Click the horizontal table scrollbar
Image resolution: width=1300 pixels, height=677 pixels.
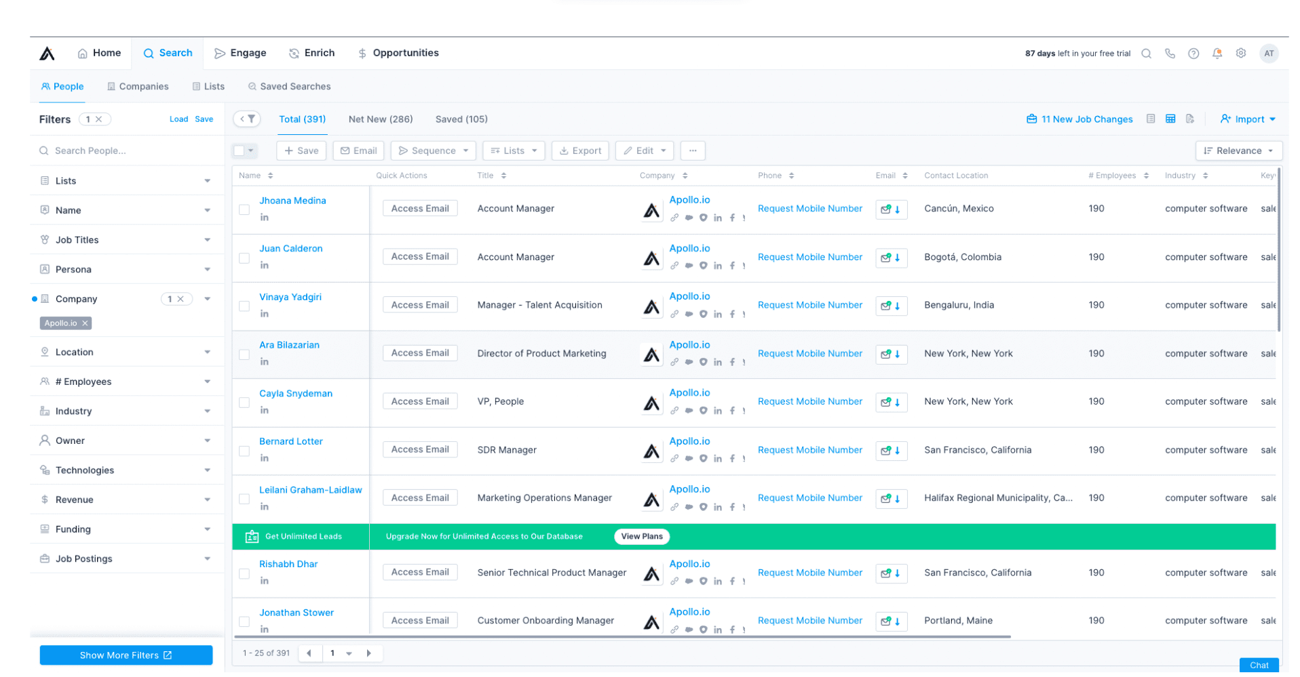[x=622, y=637]
